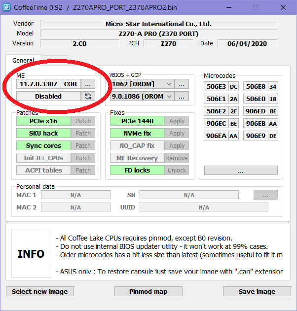This screenshot has height=311, width=297.
Task: Select the NO_CAP fix item
Action: [x=137, y=145]
